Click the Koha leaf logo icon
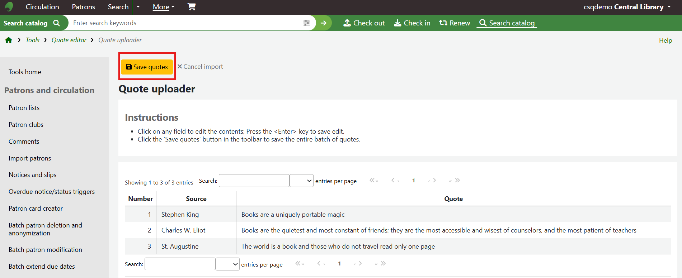This screenshot has height=278, width=682. pos(9,7)
